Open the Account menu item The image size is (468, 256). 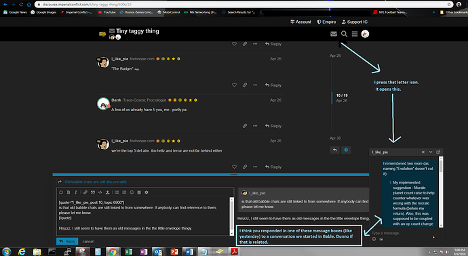300,22
